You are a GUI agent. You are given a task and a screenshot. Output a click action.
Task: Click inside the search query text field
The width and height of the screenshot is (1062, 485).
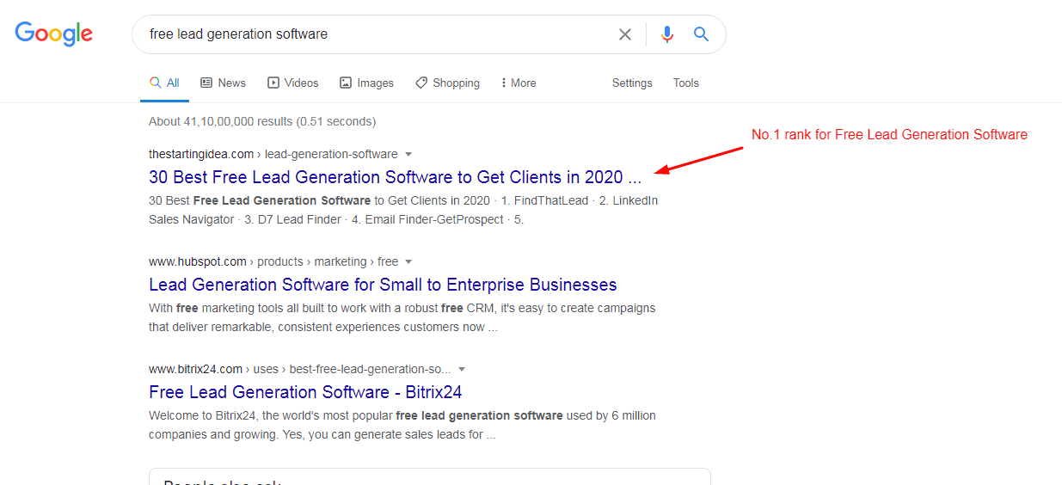(370, 34)
